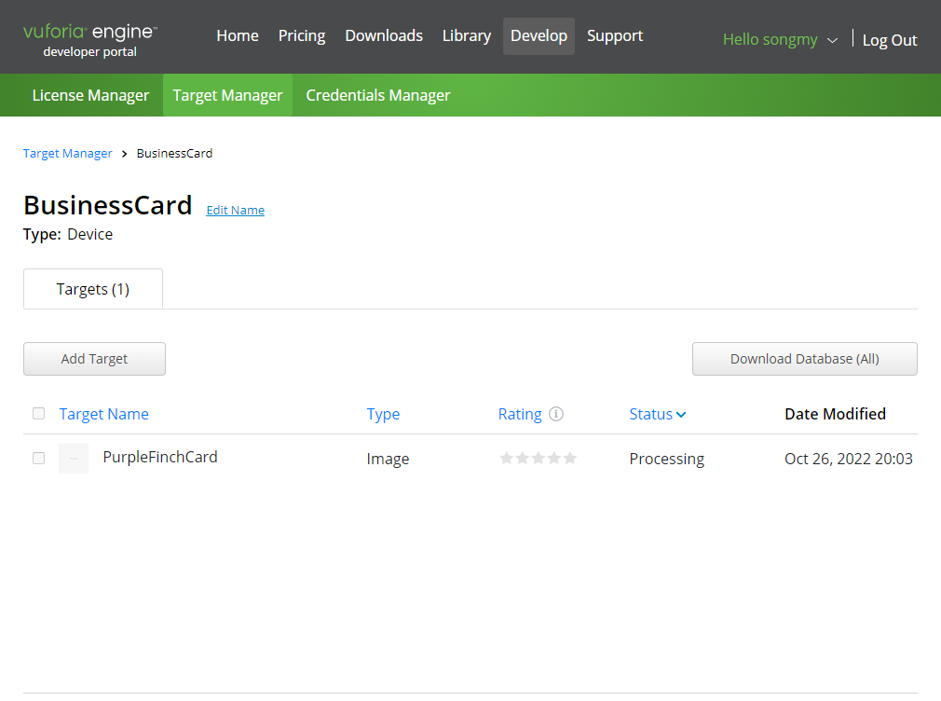Open the Rating info icon

click(x=556, y=414)
